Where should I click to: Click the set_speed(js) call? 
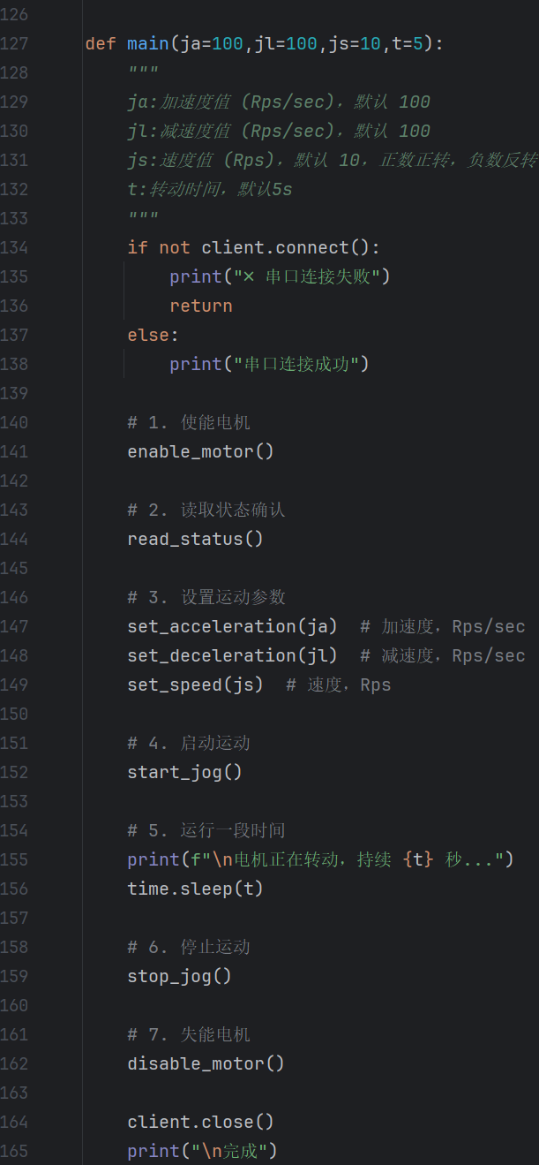(195, 685)
